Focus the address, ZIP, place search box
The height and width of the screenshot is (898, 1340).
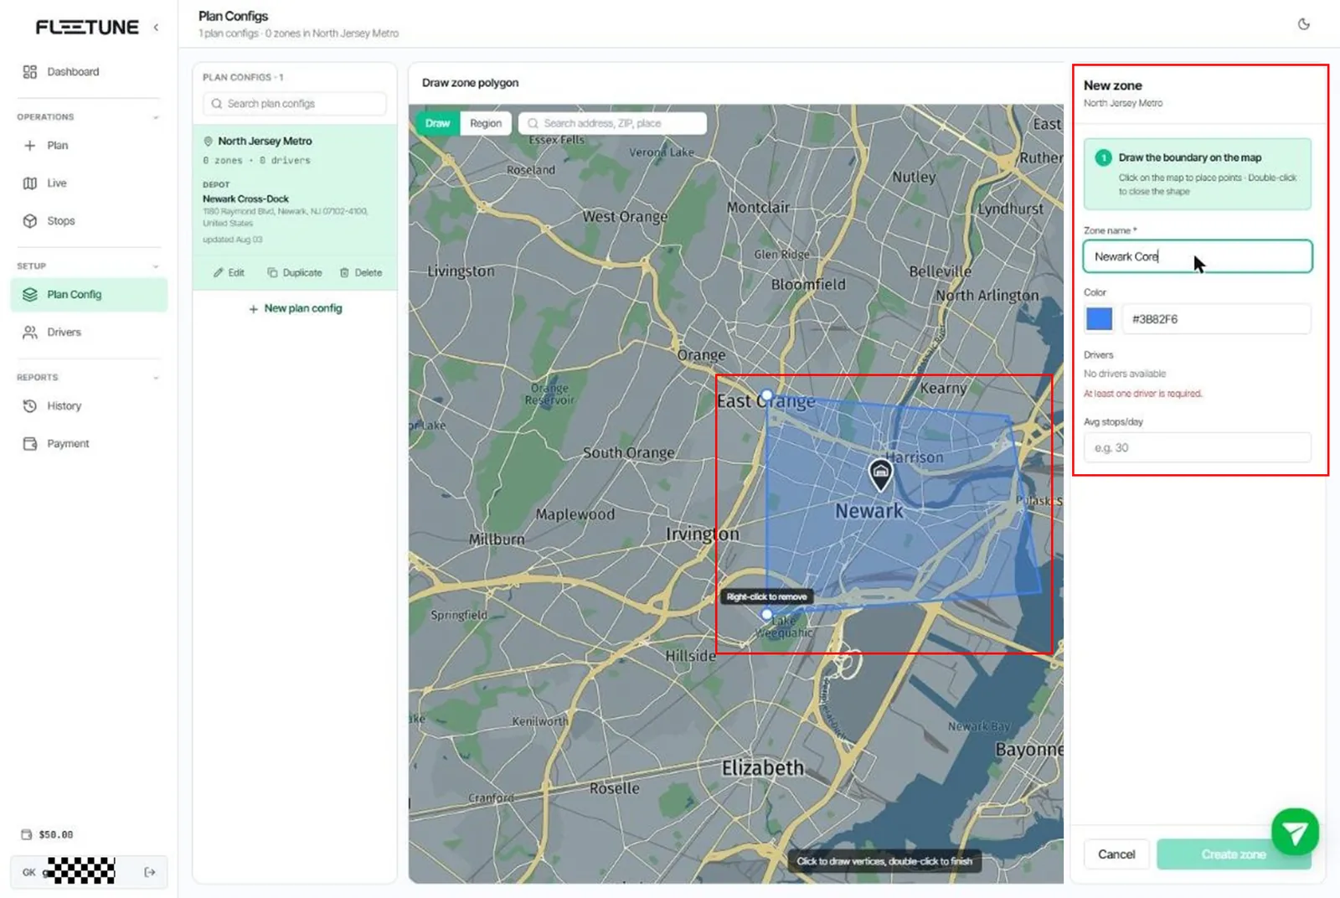point(612,123)
